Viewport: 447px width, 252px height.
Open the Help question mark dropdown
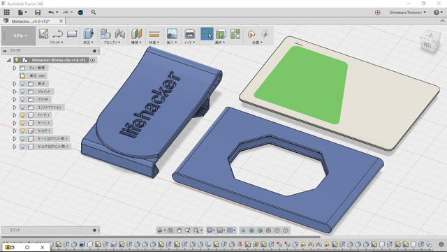(x=438, y=13)
